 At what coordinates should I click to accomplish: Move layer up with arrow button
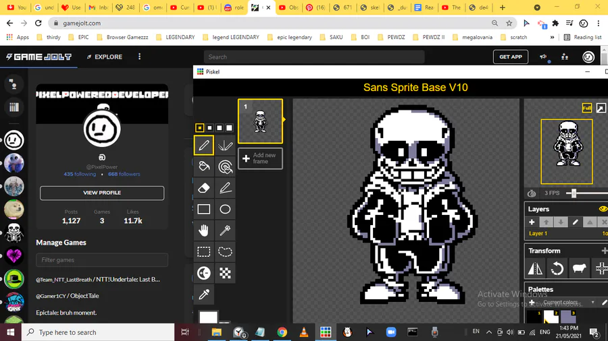[x=546, y=222]
